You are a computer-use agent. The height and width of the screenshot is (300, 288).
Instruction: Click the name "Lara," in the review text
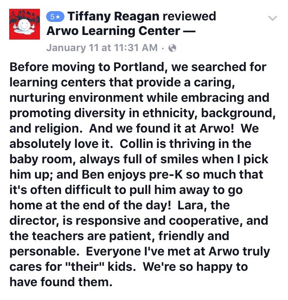(192, 205)
